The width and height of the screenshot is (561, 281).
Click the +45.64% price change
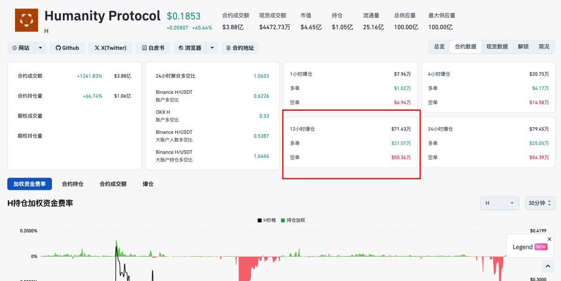(202, 28)
